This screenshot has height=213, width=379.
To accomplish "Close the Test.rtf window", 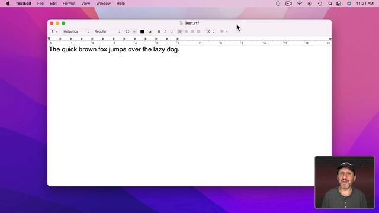I will pyautogui.click(x=52, y=24).
